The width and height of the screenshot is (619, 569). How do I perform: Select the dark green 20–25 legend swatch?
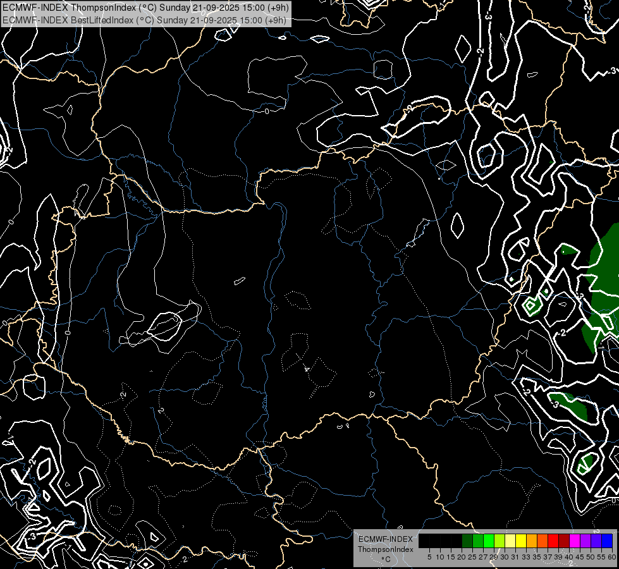point(467,541)
